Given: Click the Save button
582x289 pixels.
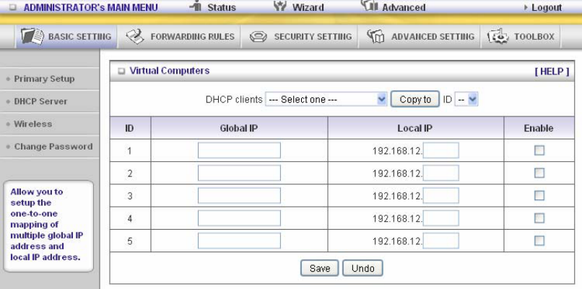Looking at the screenshot, I should pos(320,268).
